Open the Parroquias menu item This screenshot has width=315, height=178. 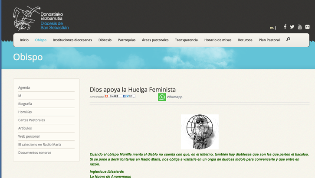[127, 40]
